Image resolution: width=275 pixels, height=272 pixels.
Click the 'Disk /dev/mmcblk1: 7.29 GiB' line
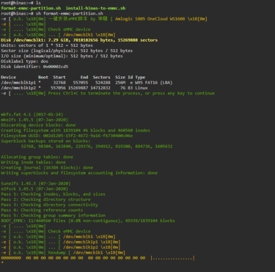79,40
